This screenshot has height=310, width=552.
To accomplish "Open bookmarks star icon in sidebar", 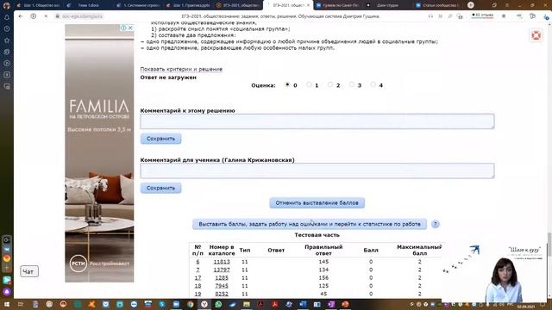I will (x=7, y=40).
